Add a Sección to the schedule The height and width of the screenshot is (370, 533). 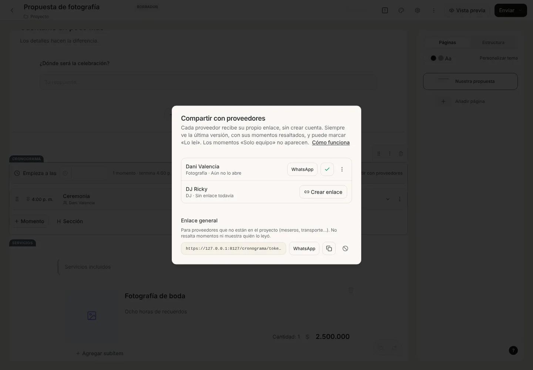(x=70, y=221)
